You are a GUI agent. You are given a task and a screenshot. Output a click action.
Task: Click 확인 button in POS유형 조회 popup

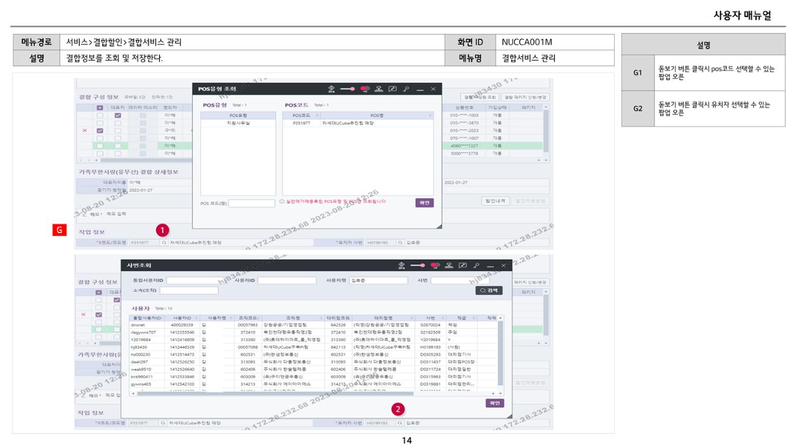[x=425, y=202]
